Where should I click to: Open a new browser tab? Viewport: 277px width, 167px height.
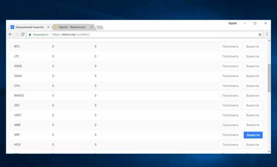(x=100, y=27)
